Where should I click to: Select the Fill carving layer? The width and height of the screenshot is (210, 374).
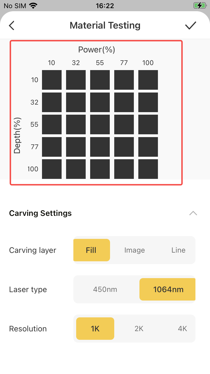tap(91, 250)
